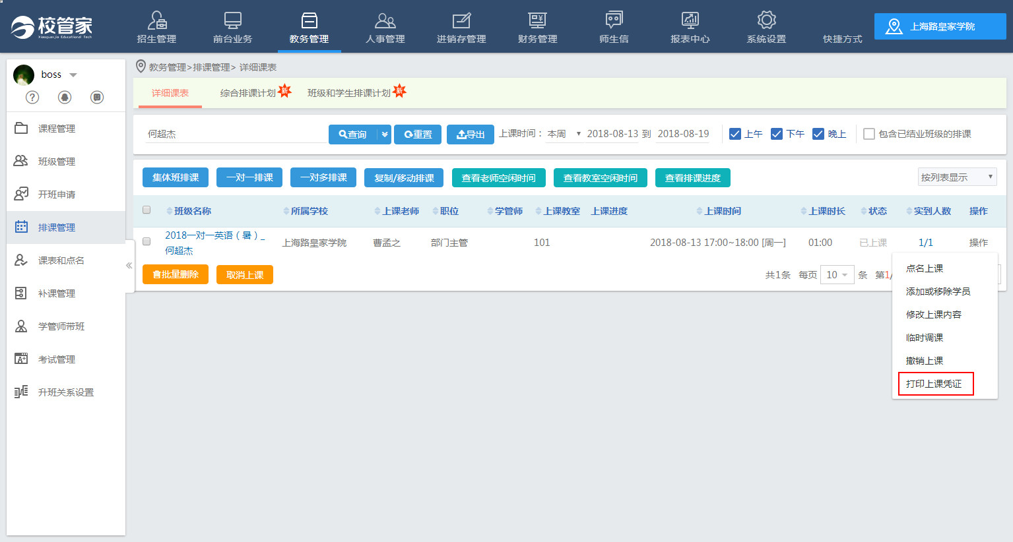Uncheck the 上午 checkbox

tap(735, 134)
